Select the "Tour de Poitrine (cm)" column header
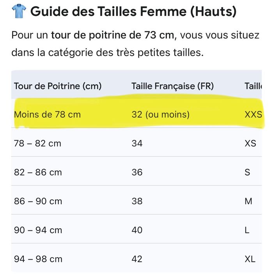The width and height of the screenshot is (273, 274). [58, 86]
